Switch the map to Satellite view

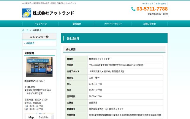coord(44,117)
